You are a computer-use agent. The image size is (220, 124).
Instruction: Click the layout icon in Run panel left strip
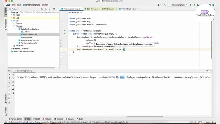[9, 99]
